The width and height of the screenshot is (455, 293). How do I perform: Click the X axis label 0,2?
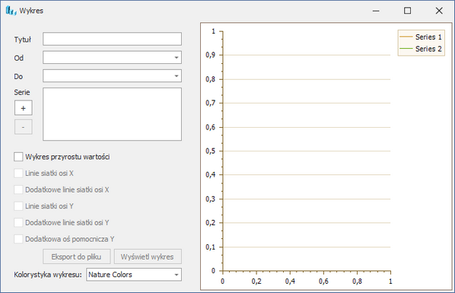coord(256,282)
